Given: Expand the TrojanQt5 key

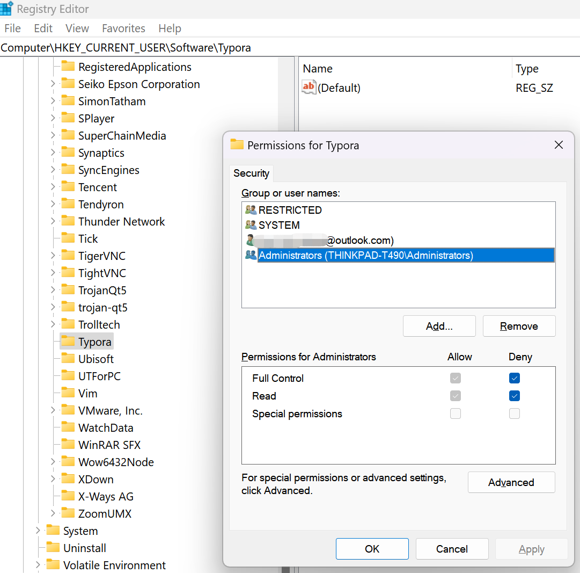Looking at the screenshot, I should (x=53, y=290).
